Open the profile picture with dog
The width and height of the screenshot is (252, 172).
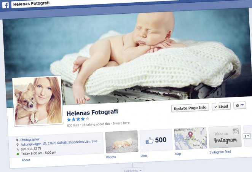[x=38, y=101]
